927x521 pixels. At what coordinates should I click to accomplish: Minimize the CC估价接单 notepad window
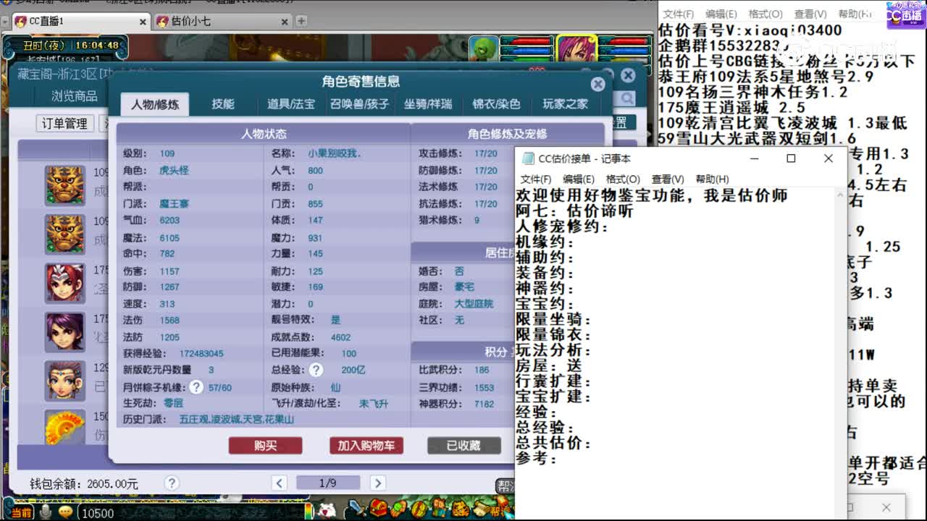754,158
